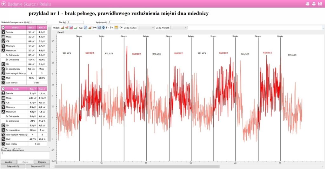Open the Dodaj Artefakt dropdown
This screenshot has height=169, width=325.
pos(179,28)
